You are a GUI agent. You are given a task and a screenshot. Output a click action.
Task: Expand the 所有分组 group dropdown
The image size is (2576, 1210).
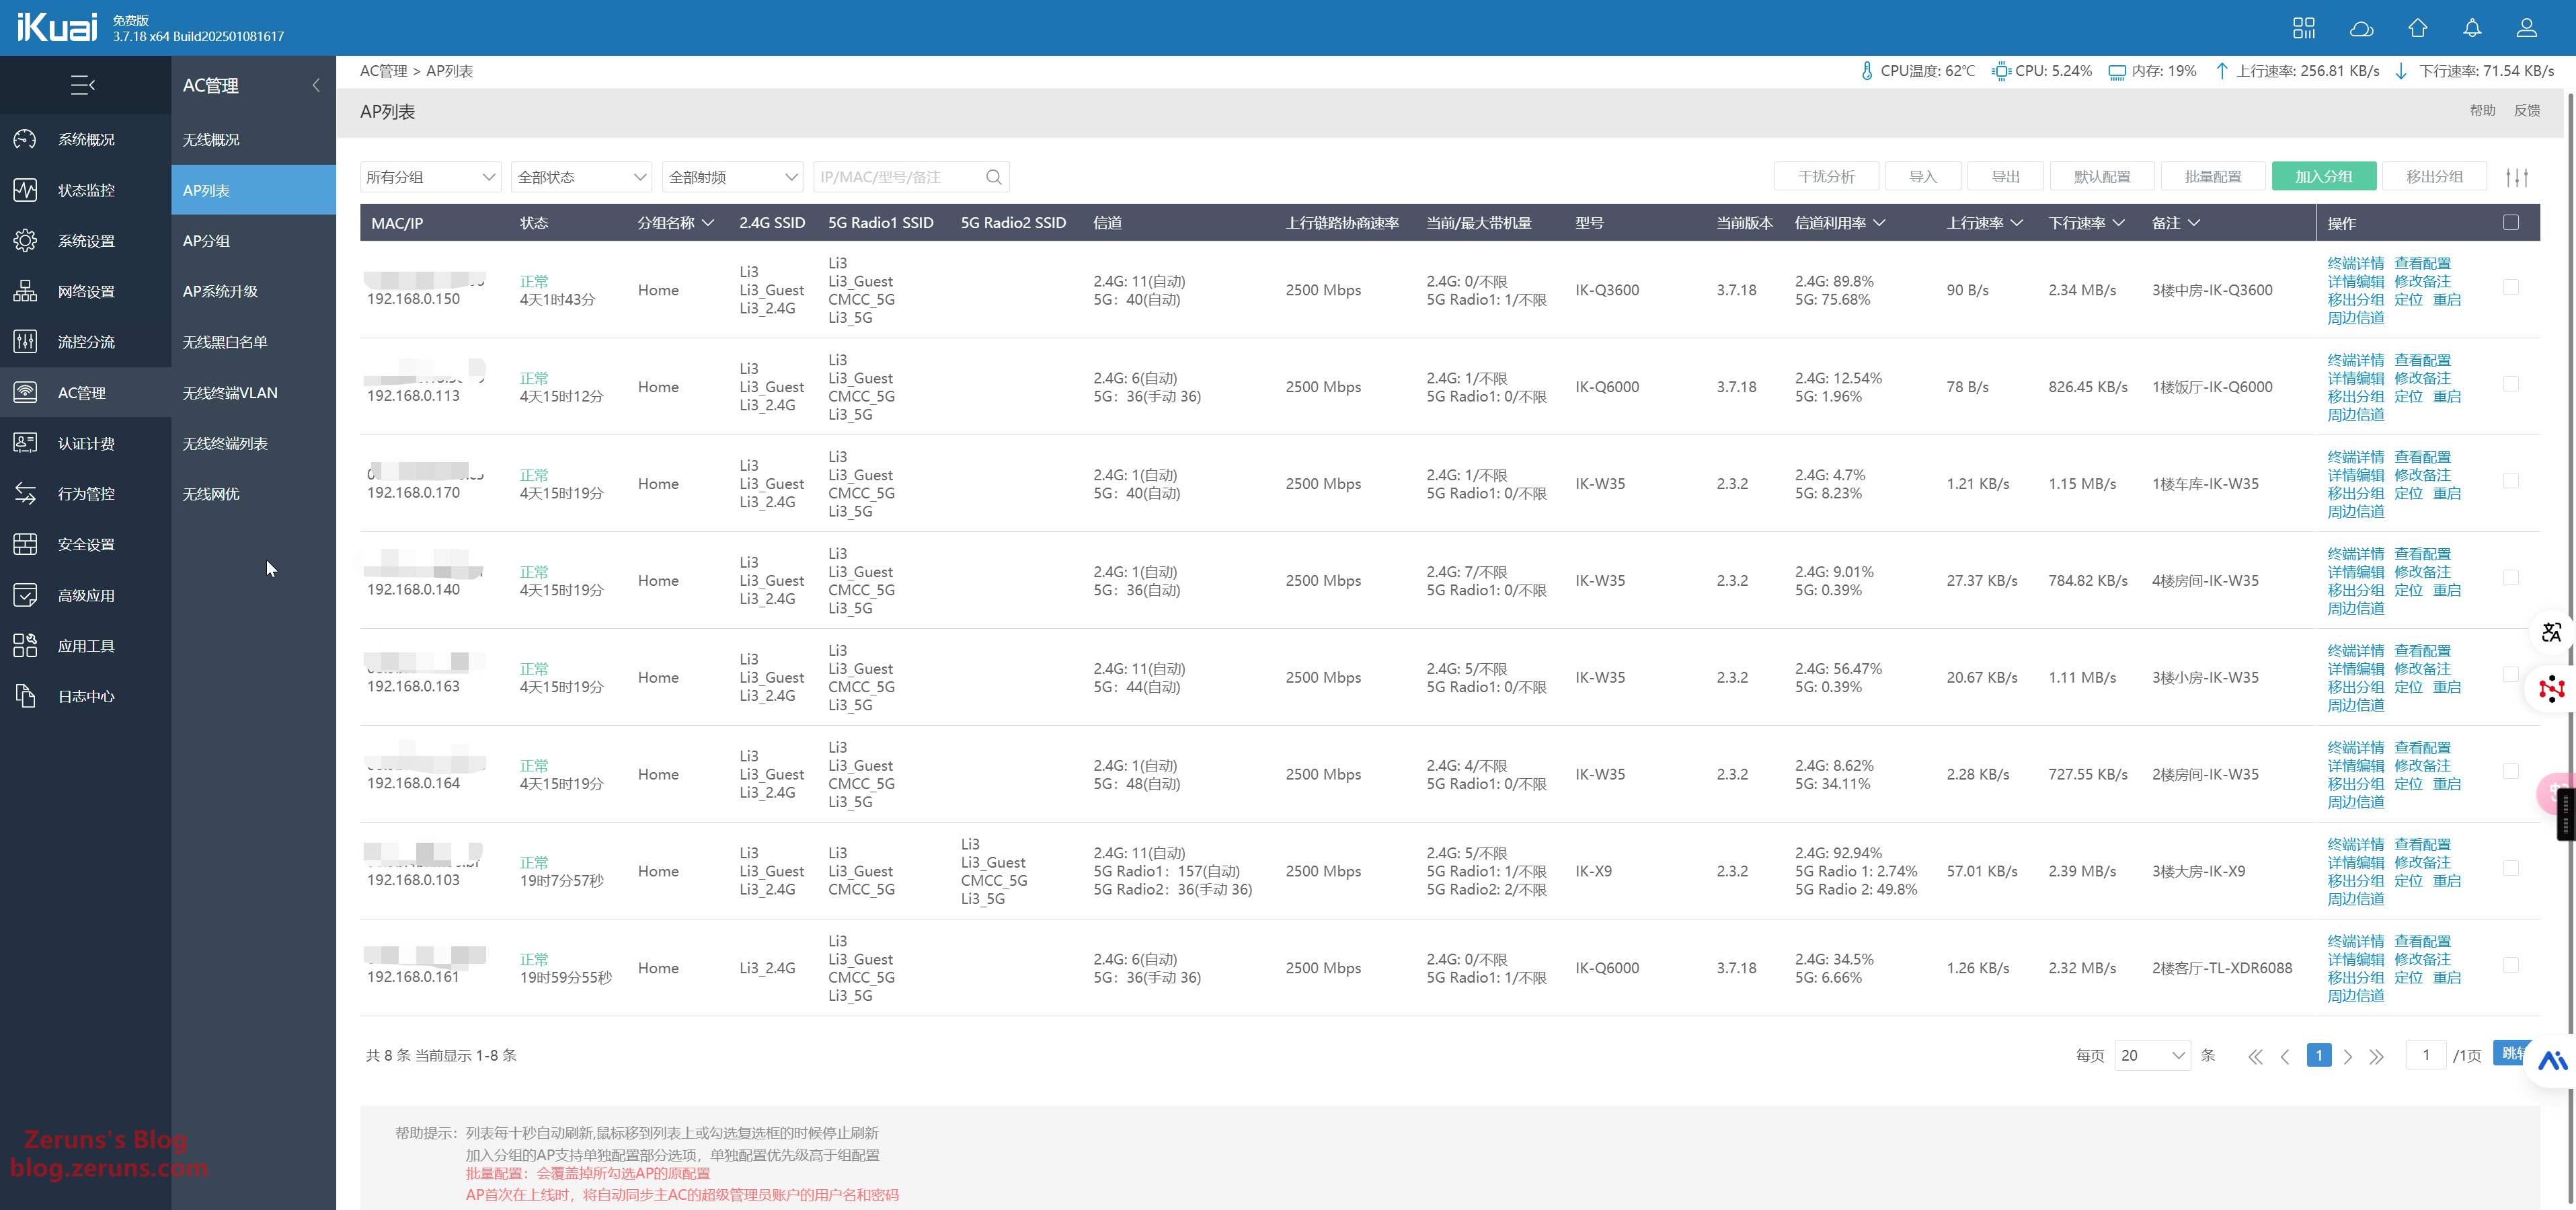[430, 177]
